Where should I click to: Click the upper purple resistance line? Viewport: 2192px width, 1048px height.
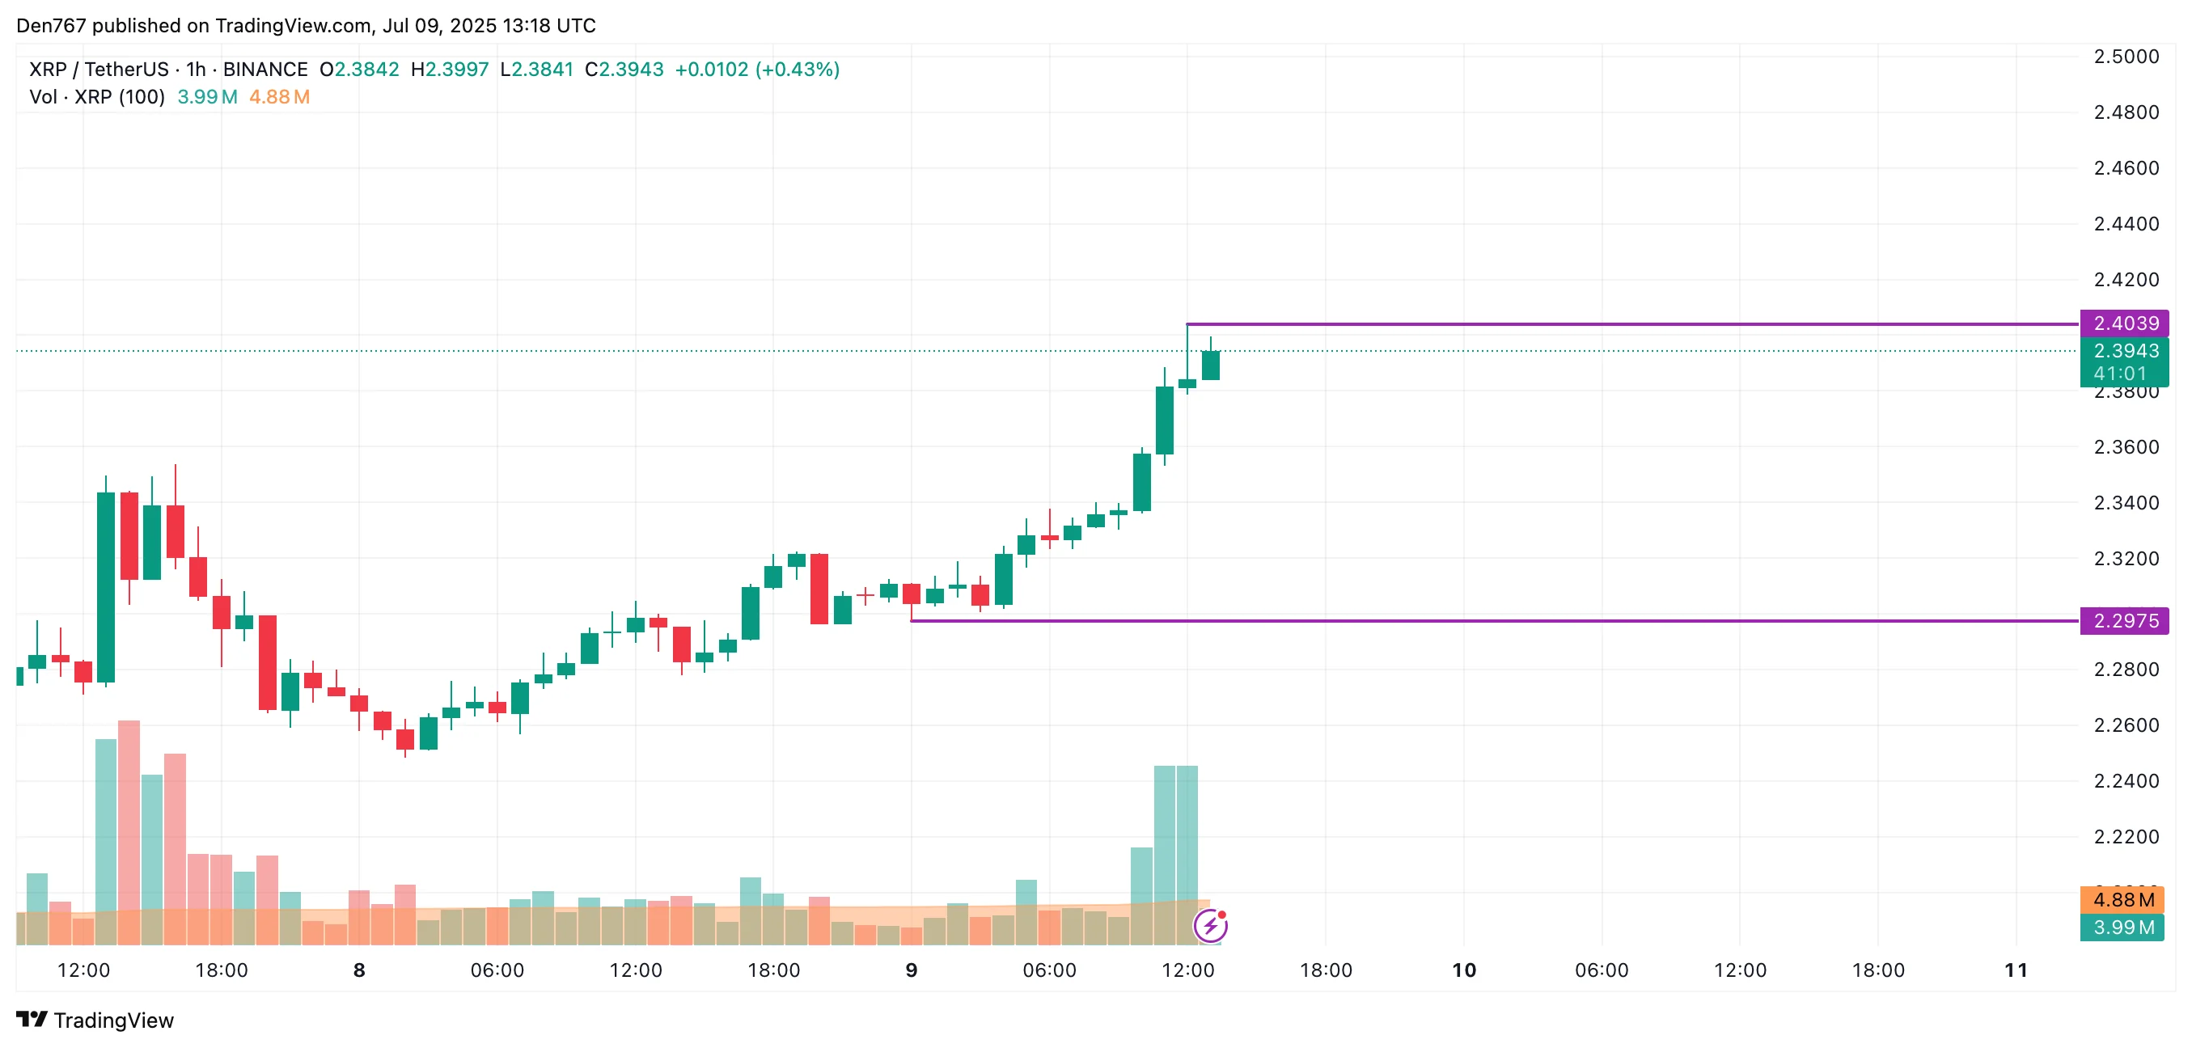[1617, 324]
